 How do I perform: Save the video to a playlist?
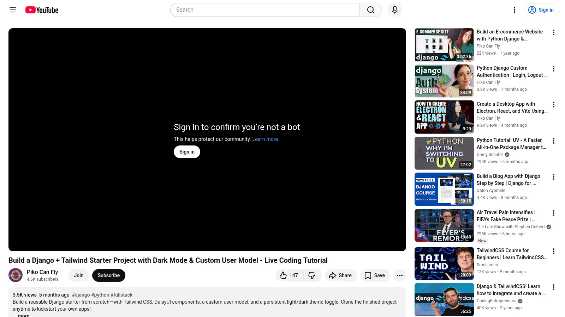click(x=375, y=275)
